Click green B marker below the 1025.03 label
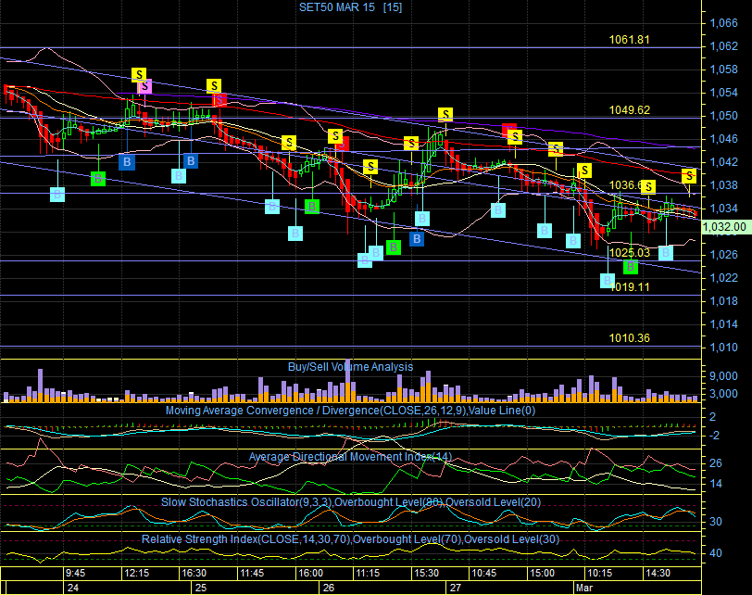This screenshot has height=595, width=752. [631, 266]
